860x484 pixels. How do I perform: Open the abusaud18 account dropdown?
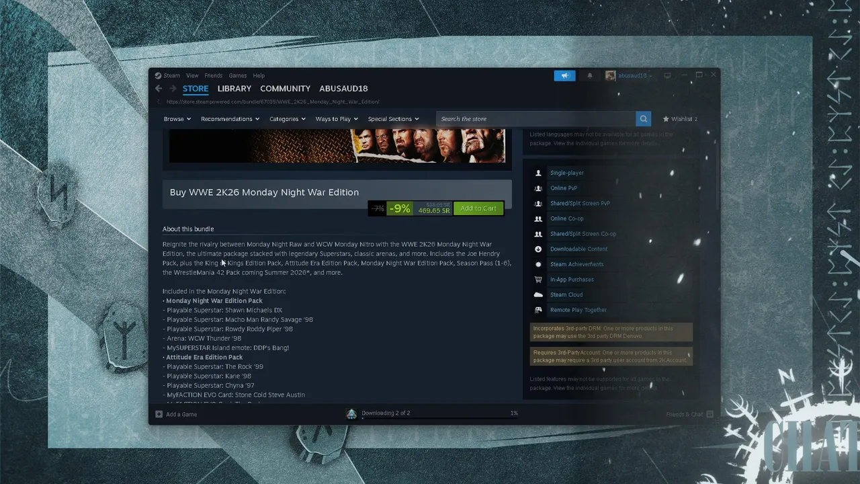pyautogui.click(x=635, y=75)
